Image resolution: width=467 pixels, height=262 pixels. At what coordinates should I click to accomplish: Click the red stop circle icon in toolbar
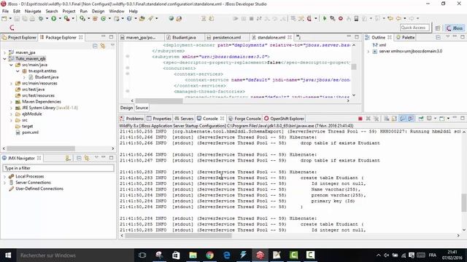(341, 18)
